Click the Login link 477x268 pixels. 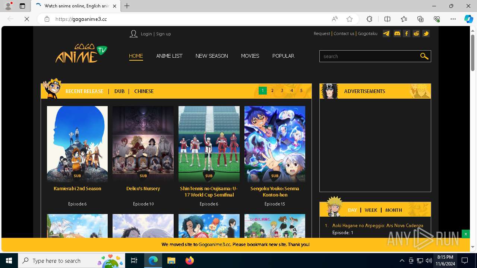146,34
